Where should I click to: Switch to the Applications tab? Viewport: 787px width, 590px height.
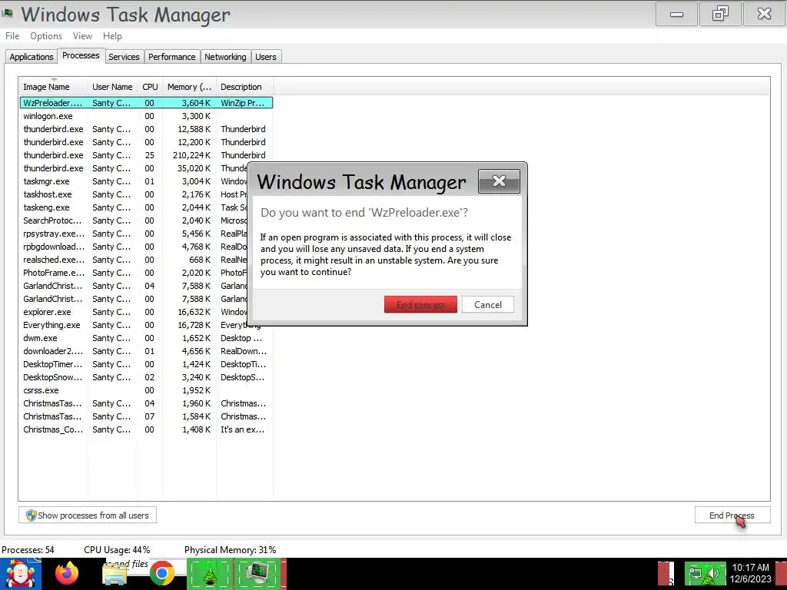coord(31,57)
